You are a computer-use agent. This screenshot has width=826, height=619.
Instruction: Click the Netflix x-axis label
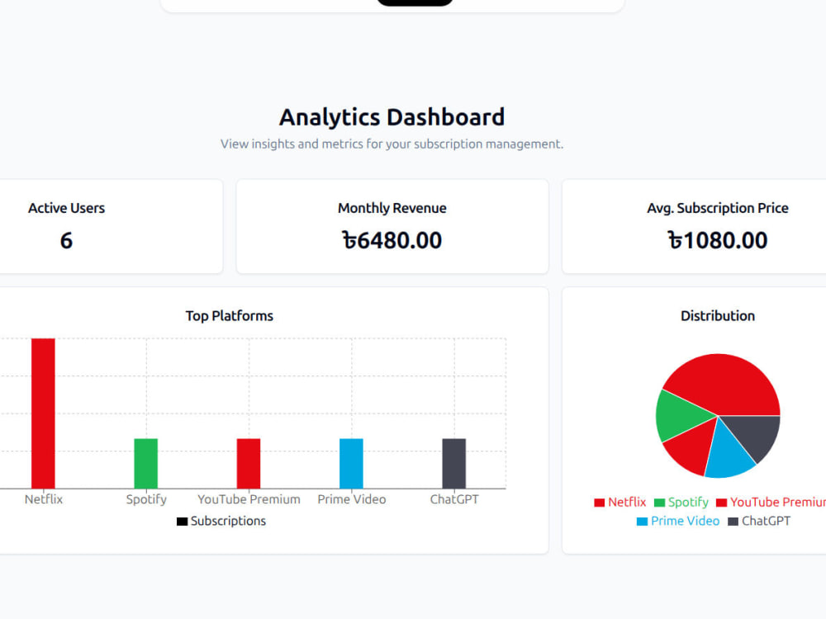[x=44, y=499]
